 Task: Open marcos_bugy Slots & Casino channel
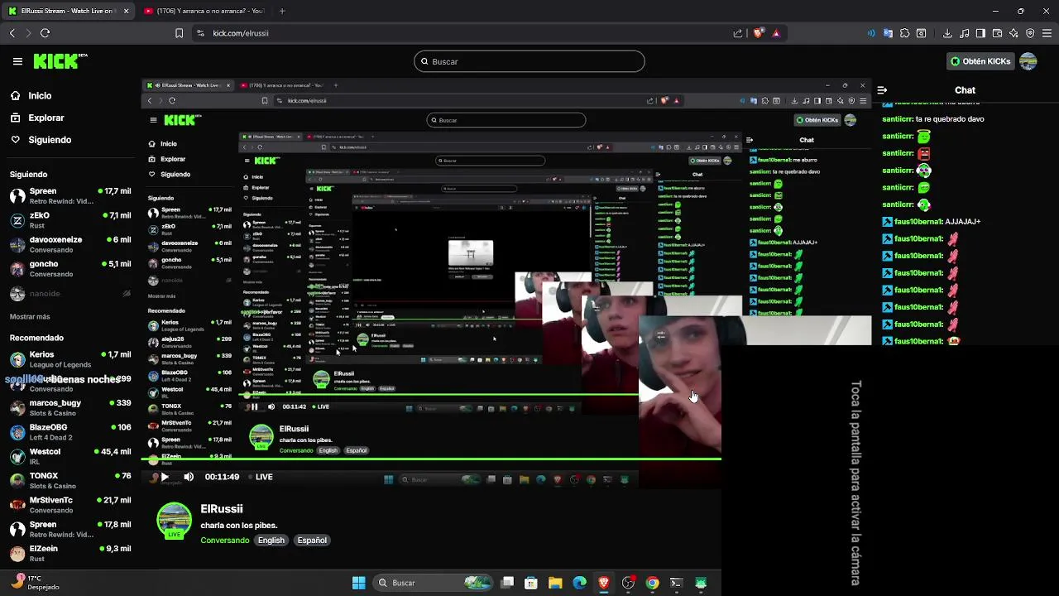pos(70,407)
